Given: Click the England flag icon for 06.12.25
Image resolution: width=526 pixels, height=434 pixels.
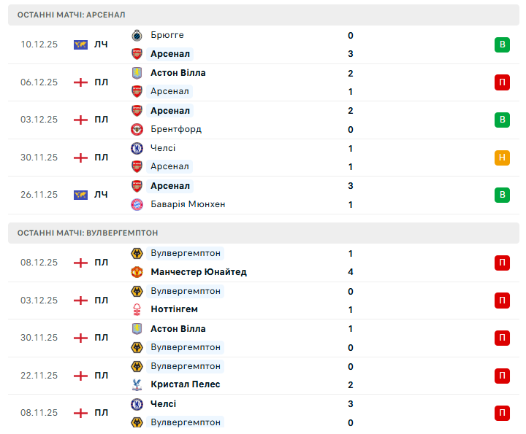Looking at the screenshot, I should tap(80, 82).
